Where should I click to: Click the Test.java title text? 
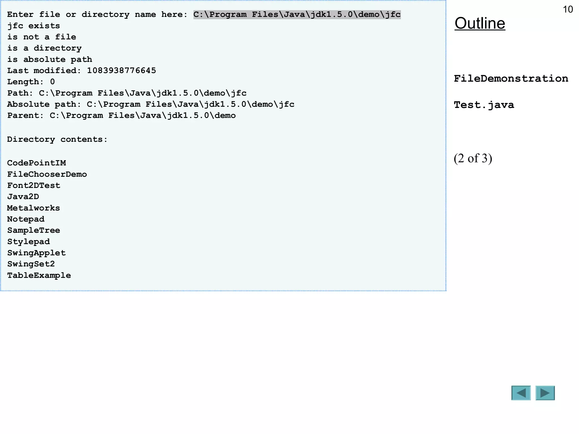(484, 105)
